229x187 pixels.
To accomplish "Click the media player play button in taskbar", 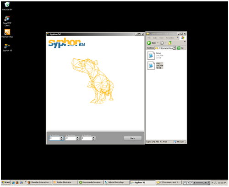I will point(188,183).
